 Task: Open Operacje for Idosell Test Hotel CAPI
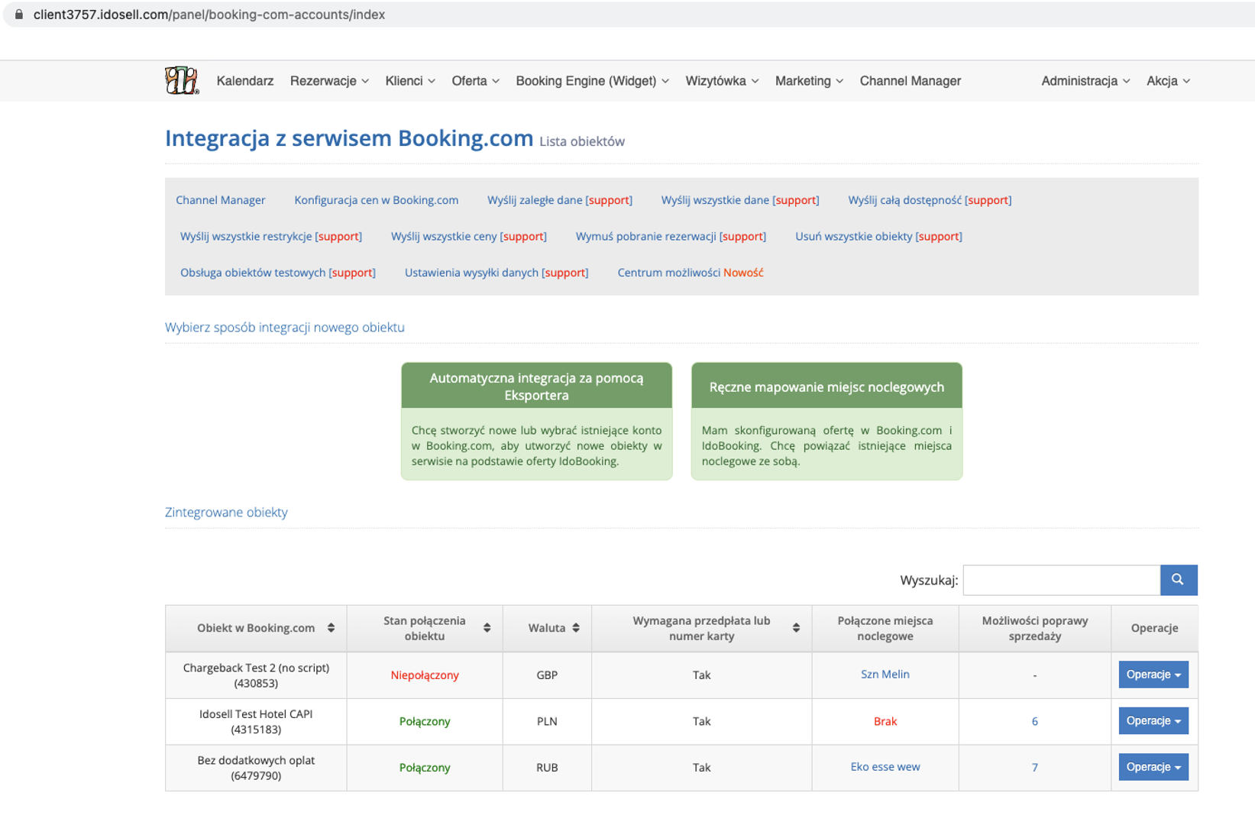pyautogui.click(x=1153, y=721)
